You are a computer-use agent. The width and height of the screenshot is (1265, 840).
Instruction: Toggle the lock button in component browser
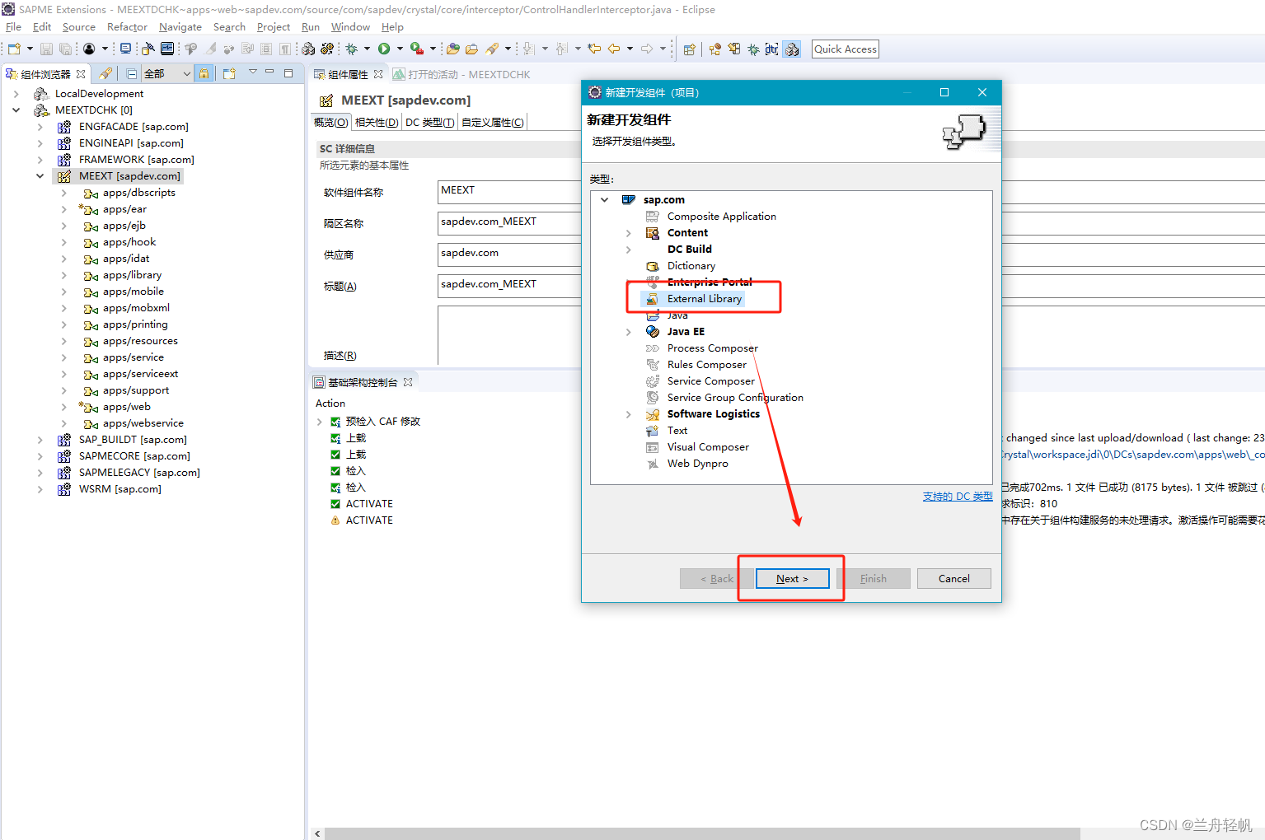204,73
